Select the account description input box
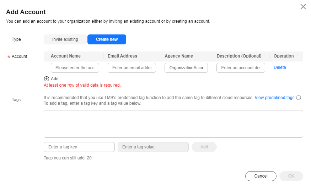 [x=241, y=68]
